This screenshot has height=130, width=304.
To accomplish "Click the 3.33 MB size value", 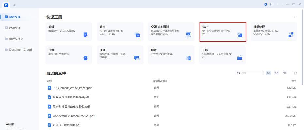I will (x=291, y=97).
